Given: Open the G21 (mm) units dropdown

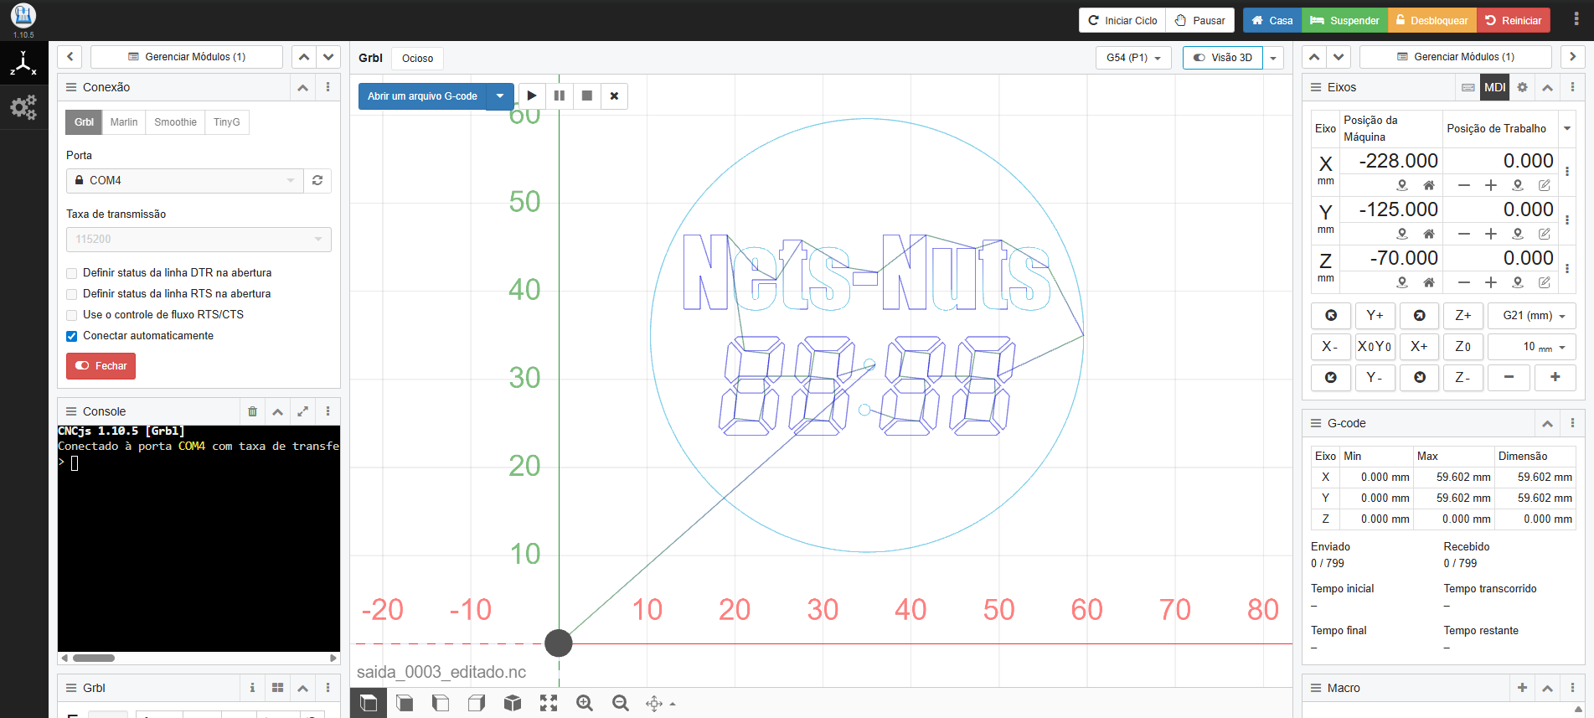Looking at the screenshot, I should click(x=1532, y=316).
